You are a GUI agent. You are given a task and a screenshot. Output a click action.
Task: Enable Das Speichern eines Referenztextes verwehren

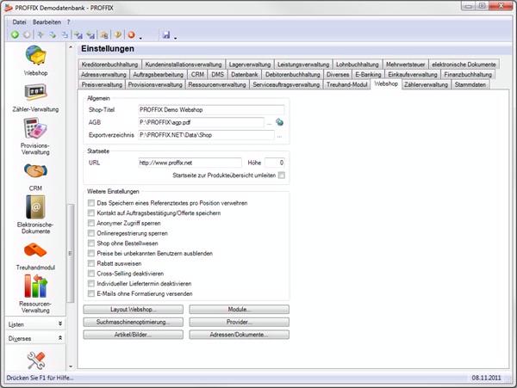91,203
